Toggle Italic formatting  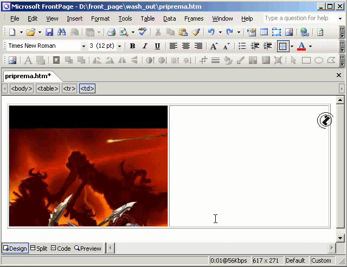click(145, 46)
